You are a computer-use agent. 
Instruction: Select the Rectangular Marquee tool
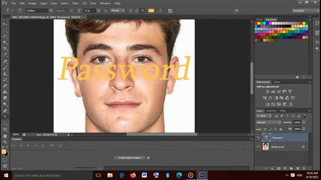[5, 30]
